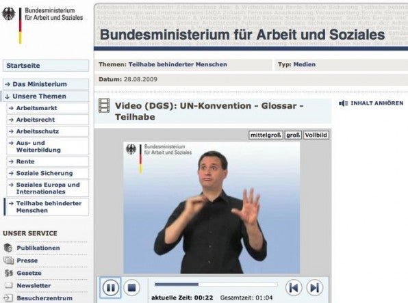Click the Gesetze paragraph icon
Viewport: 408px width, 303px height.
click(x=9, y=273)
